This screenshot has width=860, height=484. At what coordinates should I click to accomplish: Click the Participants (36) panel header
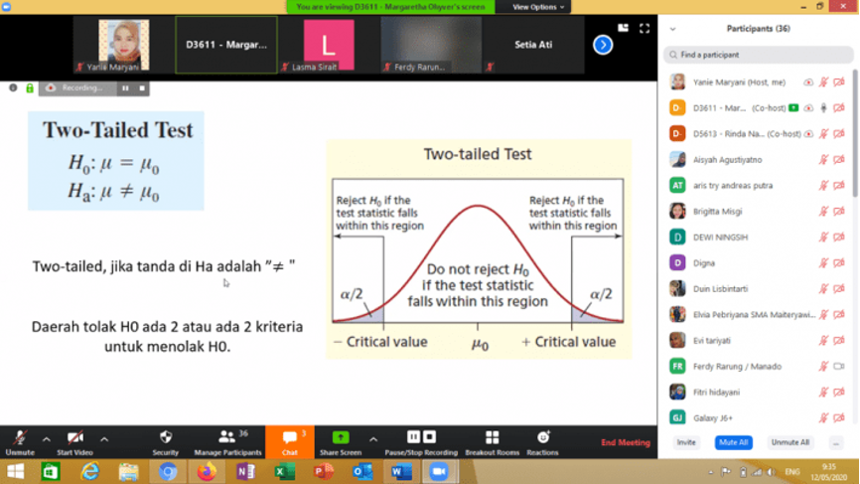pyautogui.click(x=758, y=29)
